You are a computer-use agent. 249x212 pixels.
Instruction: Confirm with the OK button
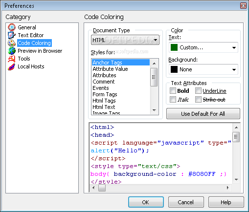[x=146, y=202]
